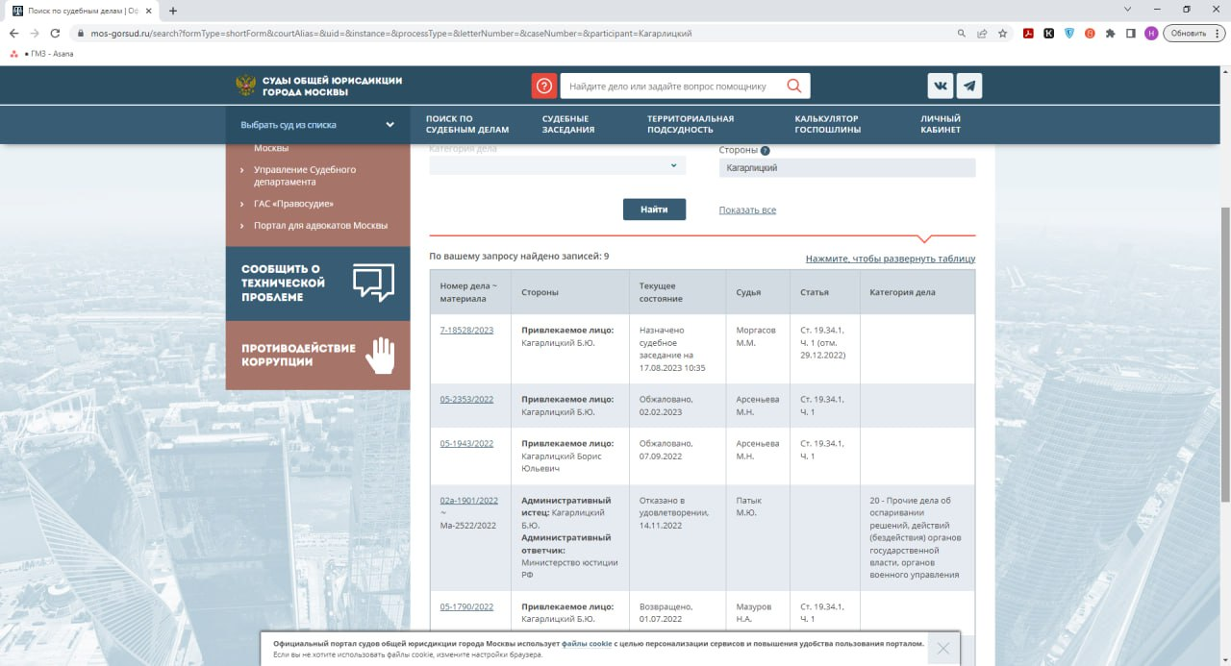Click text По вашему запросу найдено записей: 9
Image resolution: width=1231 pixels, height=666 pixels.
519,257
